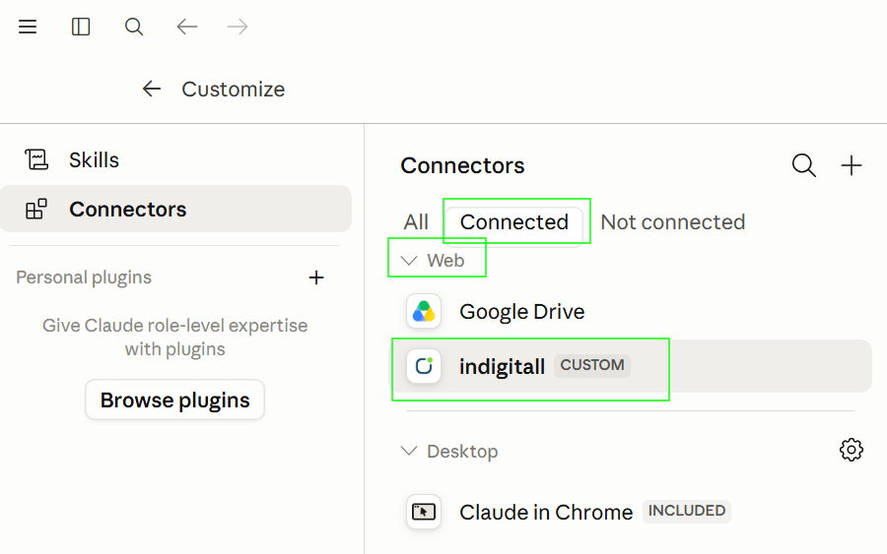Screen dimensions: 887x554
Task: Click the Personal plugins label
Action: coord(84,277)
